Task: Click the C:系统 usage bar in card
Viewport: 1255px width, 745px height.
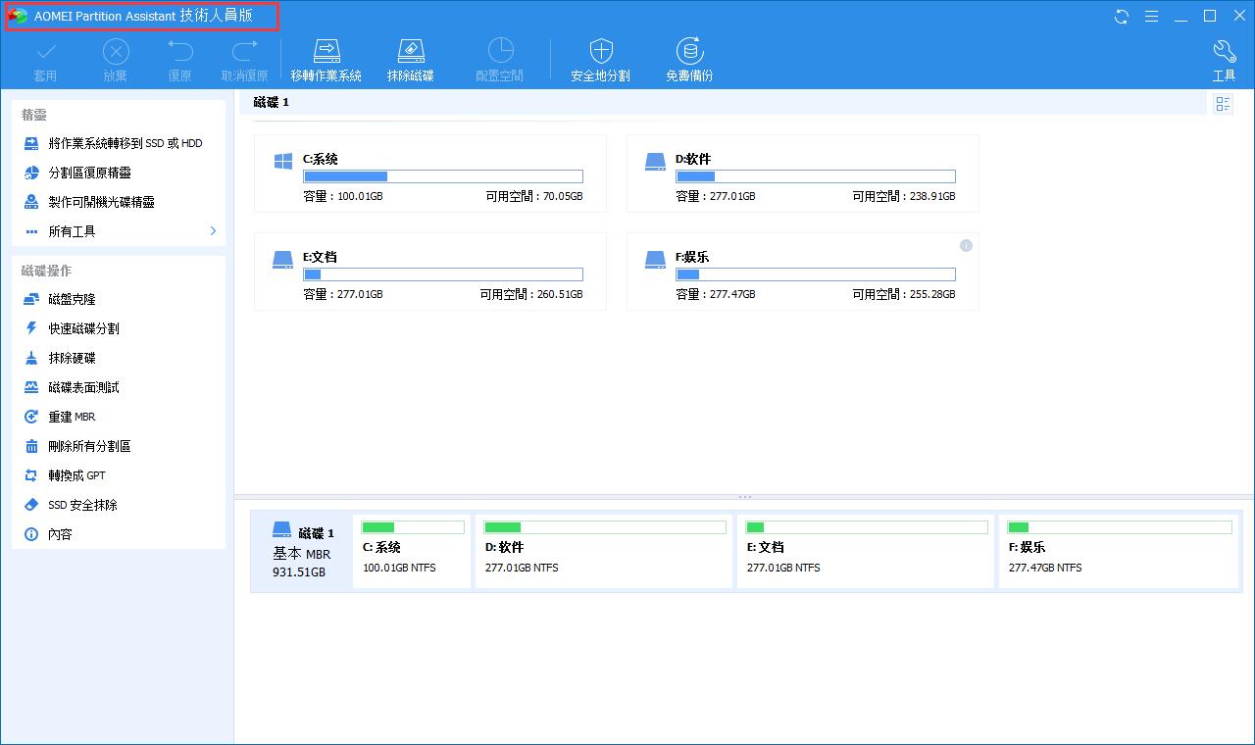Action: (443, 176)
